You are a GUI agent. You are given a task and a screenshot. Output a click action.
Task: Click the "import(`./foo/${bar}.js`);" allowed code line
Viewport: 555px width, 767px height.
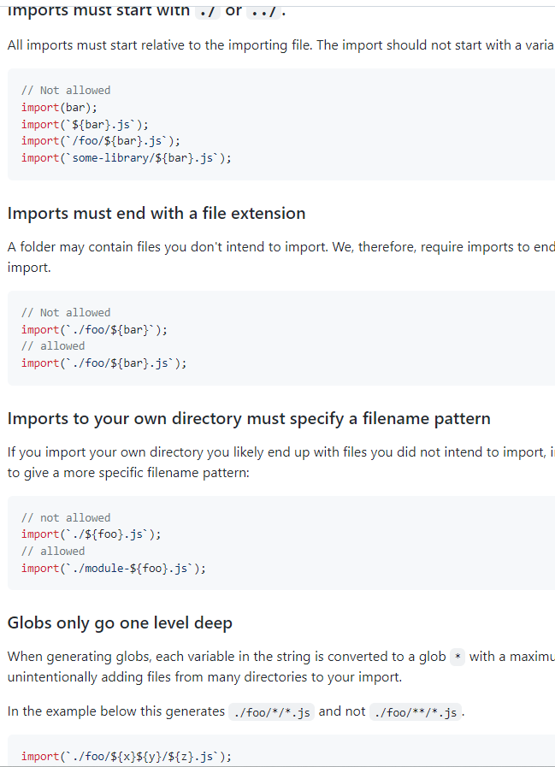(103, 363)
